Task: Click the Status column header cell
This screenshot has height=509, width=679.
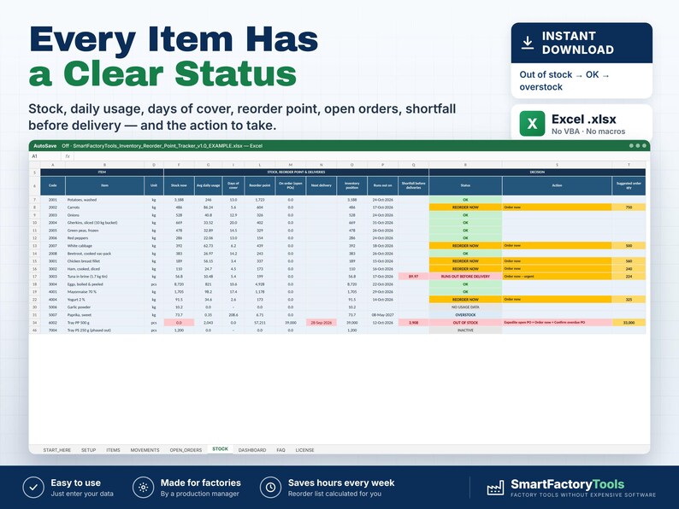Action: (465, 185)
